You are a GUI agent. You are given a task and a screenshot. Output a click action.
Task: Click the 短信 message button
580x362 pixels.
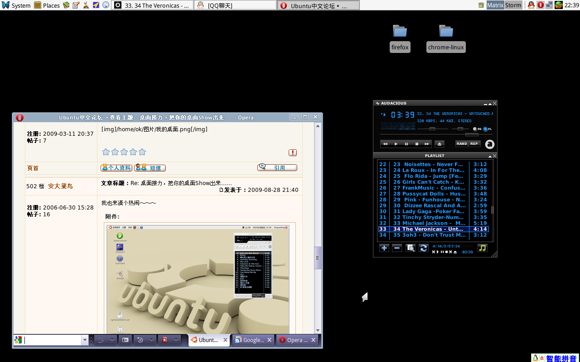pyautogui.click(x=150, y=168)
